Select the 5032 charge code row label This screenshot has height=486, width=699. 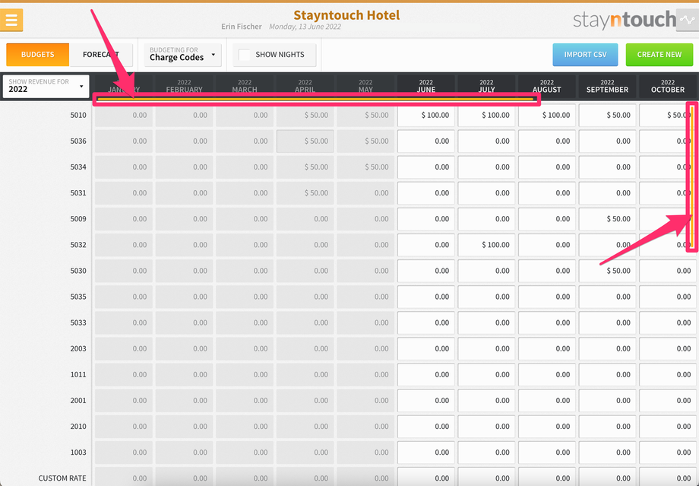tap(78, 245)
